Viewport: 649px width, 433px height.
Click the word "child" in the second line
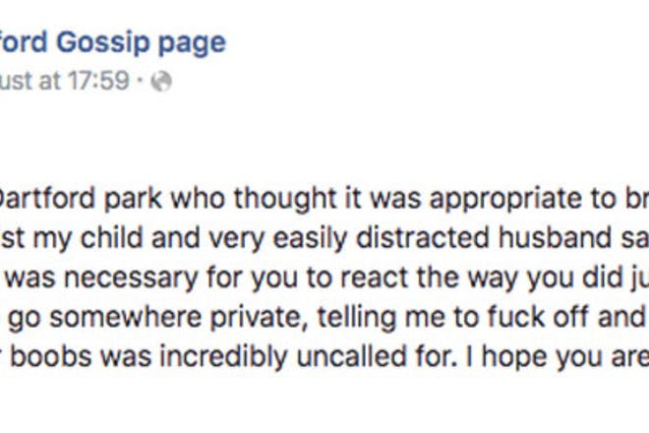click(x=111, y=238)
